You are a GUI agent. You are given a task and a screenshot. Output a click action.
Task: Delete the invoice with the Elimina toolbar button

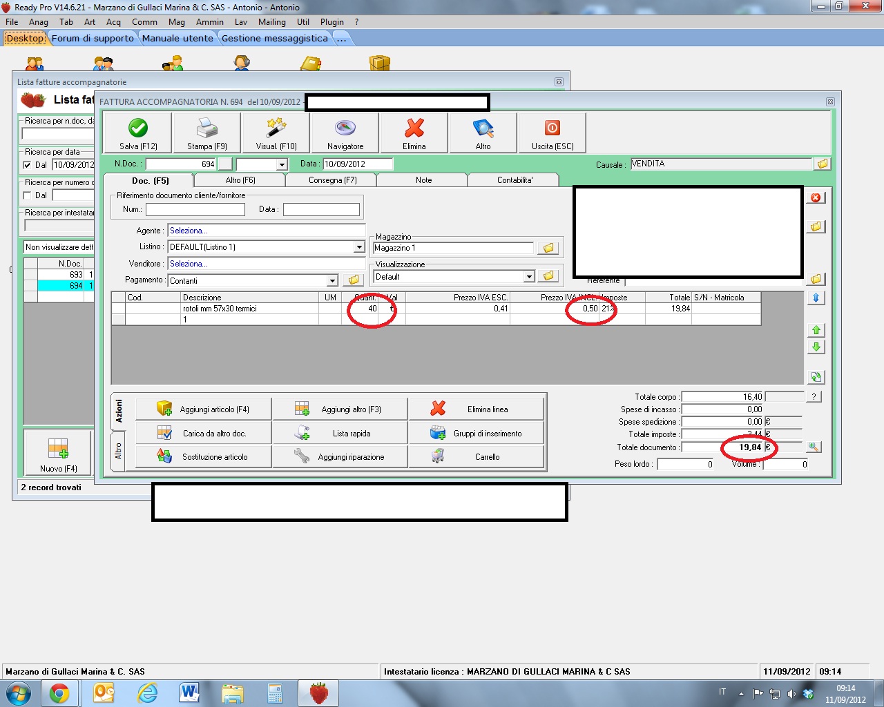tap(414, 133)
